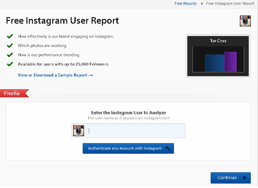Click the Top Cities chart thumbnail
This screenshot has height=188, width=258.
click(218, 56)
